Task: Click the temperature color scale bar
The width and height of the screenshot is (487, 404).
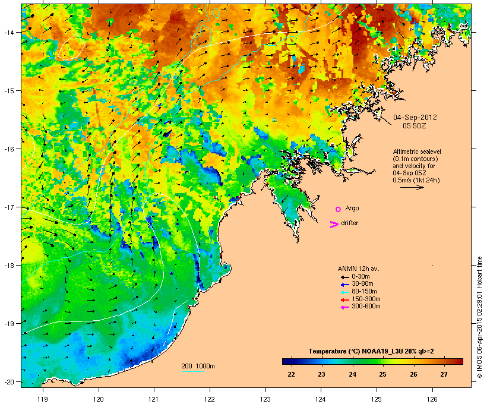Action: click(x=372, y=361)
